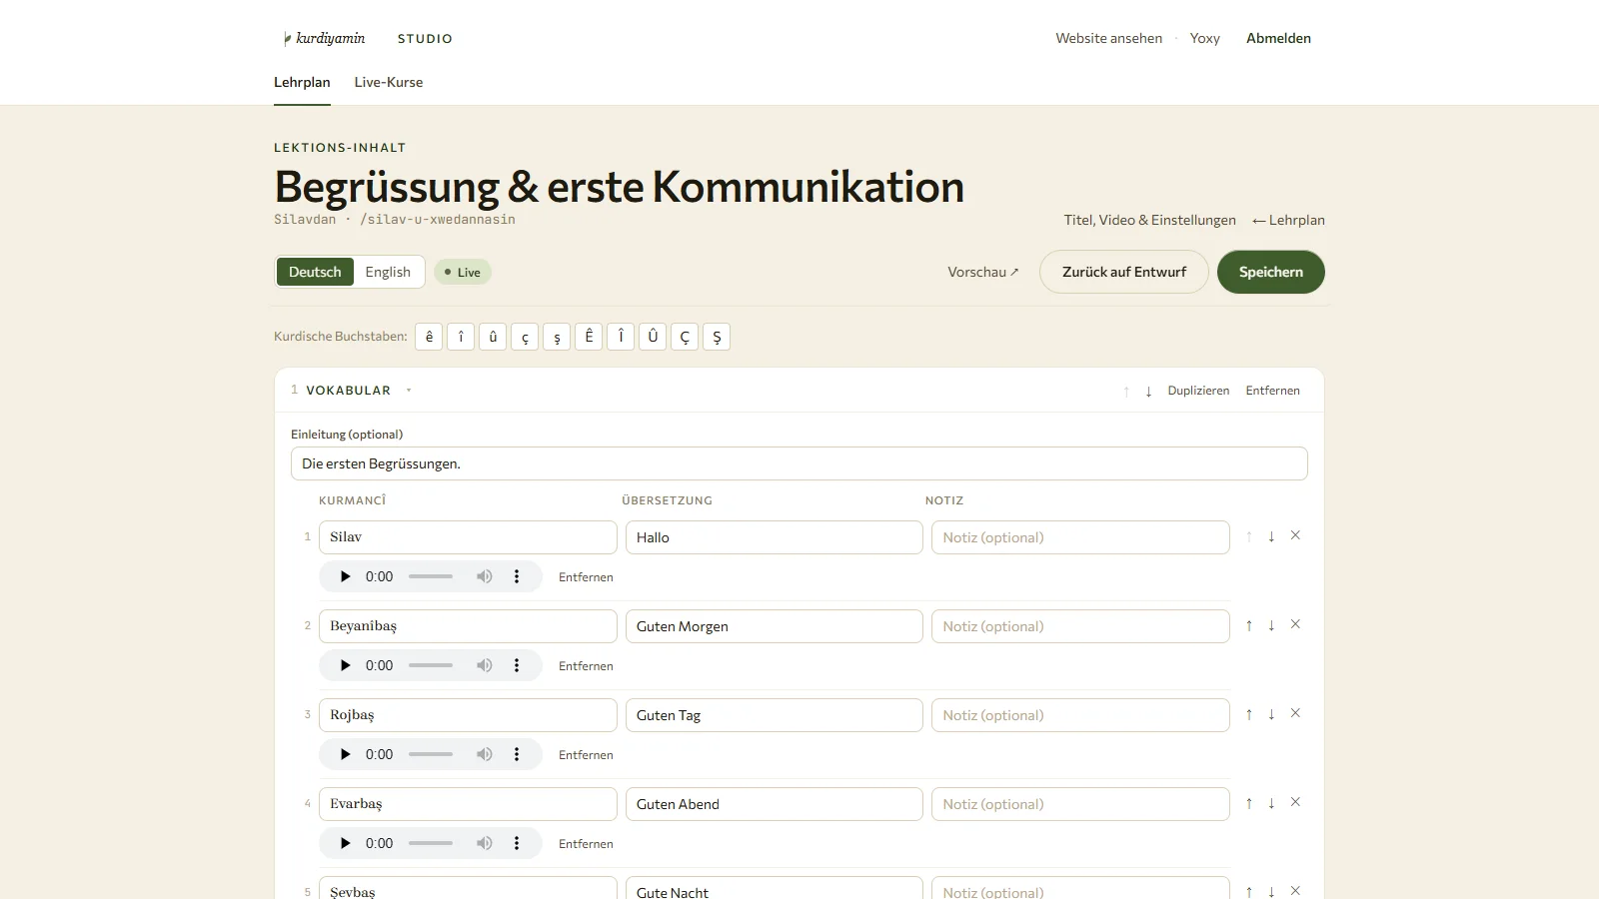
Task: Insert lowercase ê letter
Action: 429,337
